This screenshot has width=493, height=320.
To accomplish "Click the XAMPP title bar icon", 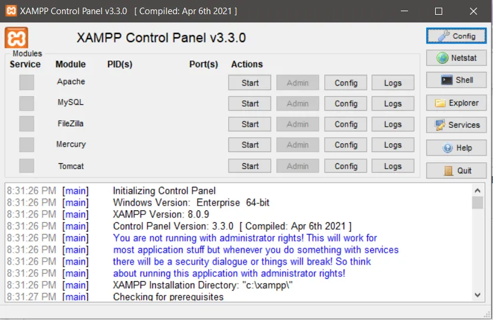I will [x=11, y=11].
